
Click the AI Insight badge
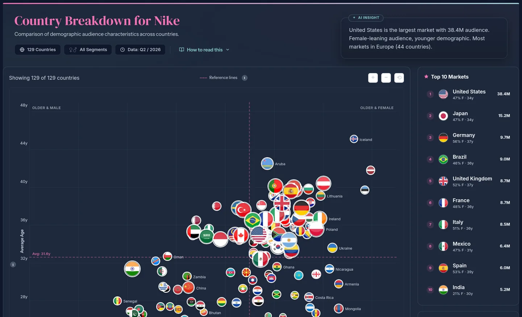[x=366, y=18]
